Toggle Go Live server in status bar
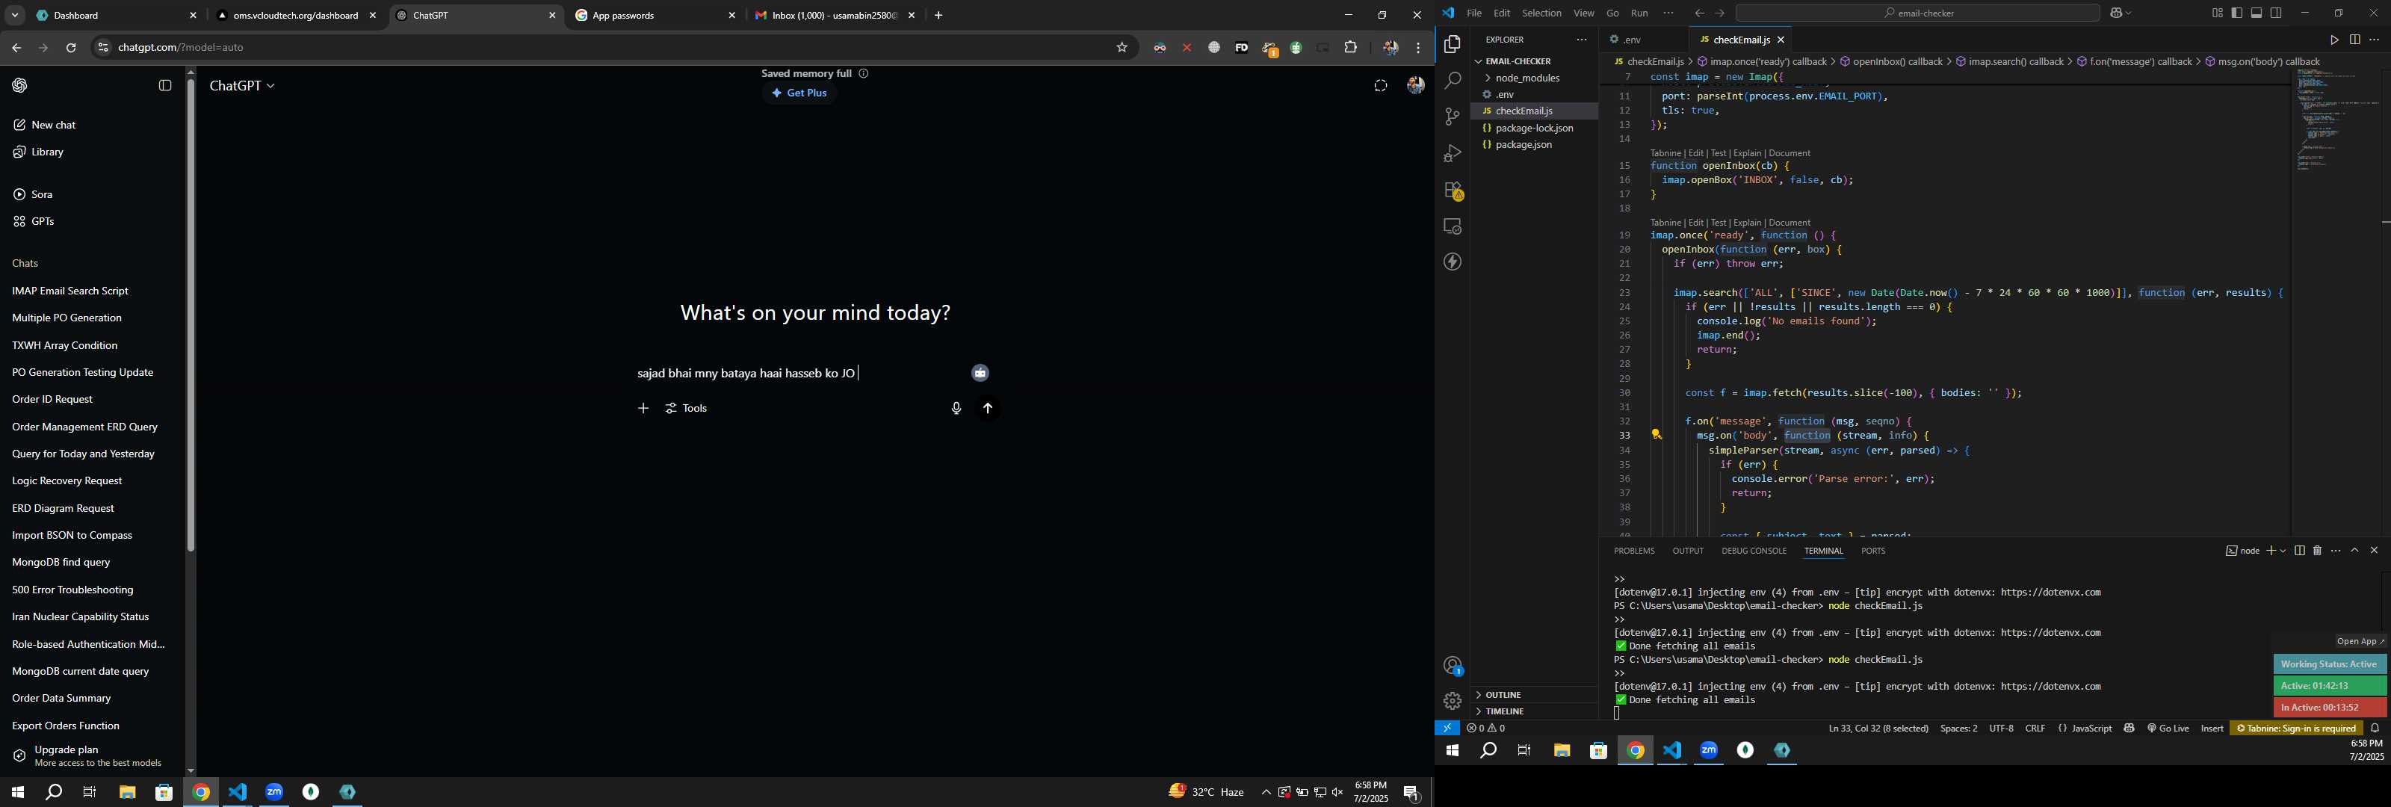This screenshot has width=2391, height=807. 2168,729
